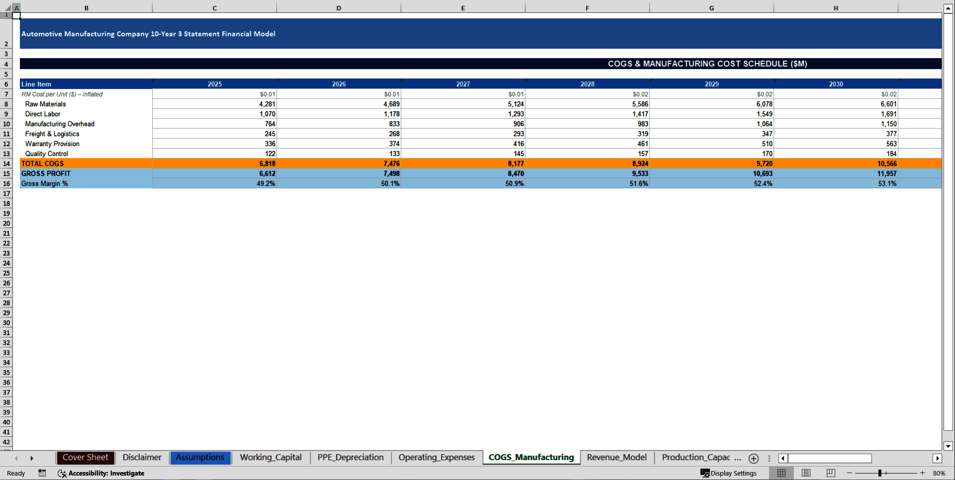Viewport: 955px width, 480px height.
Task: Add a new worksheet with the plus icon
Action: click(x=754, y=458)
